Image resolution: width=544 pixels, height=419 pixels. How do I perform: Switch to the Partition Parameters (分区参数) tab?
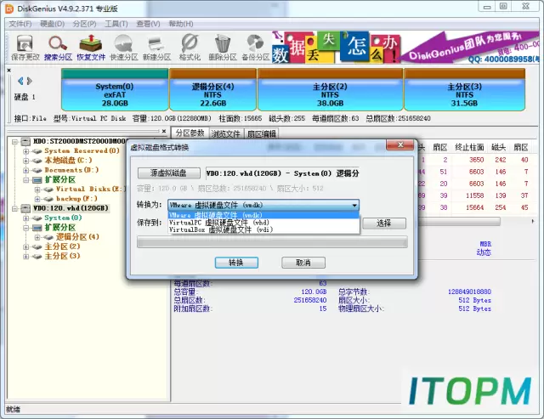pos(190,133)
